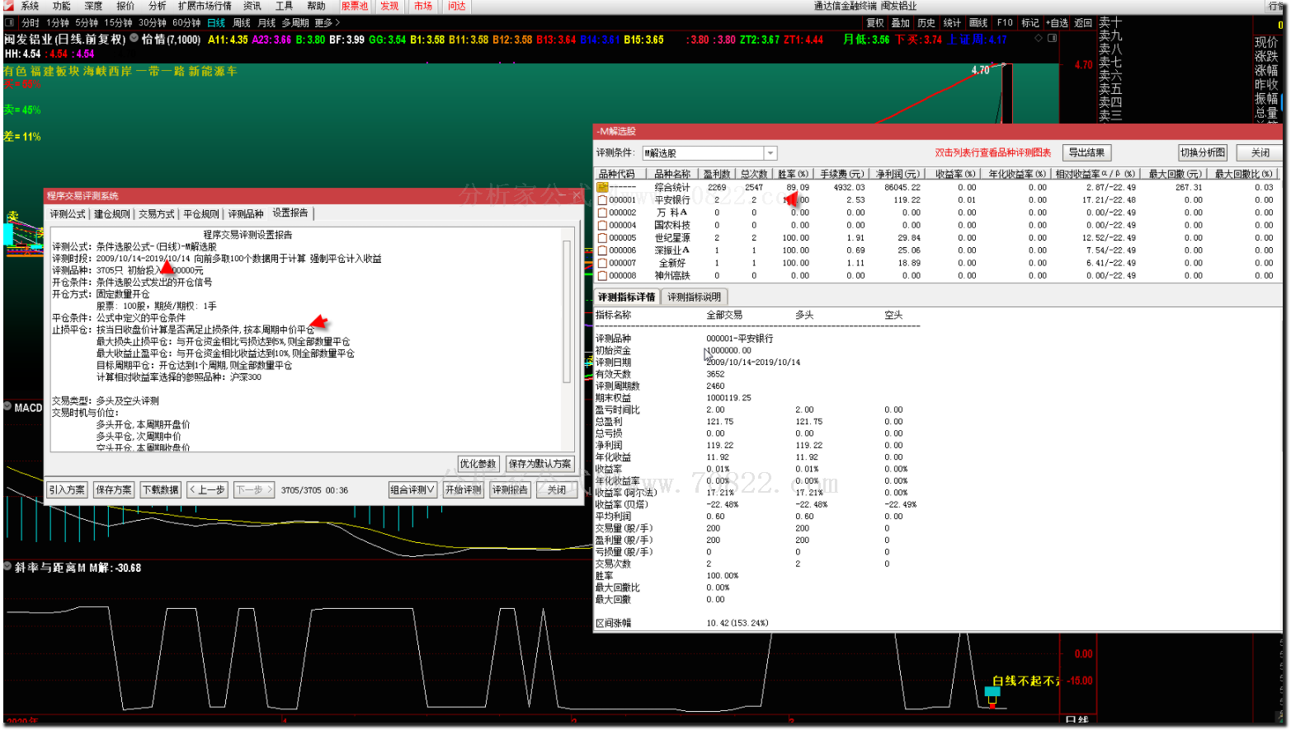The height and width of the screenshot is (730, 1291).
Task: Click 复权 on the chart toolbar
Action: pyautogui.click(x=875, y=23)
